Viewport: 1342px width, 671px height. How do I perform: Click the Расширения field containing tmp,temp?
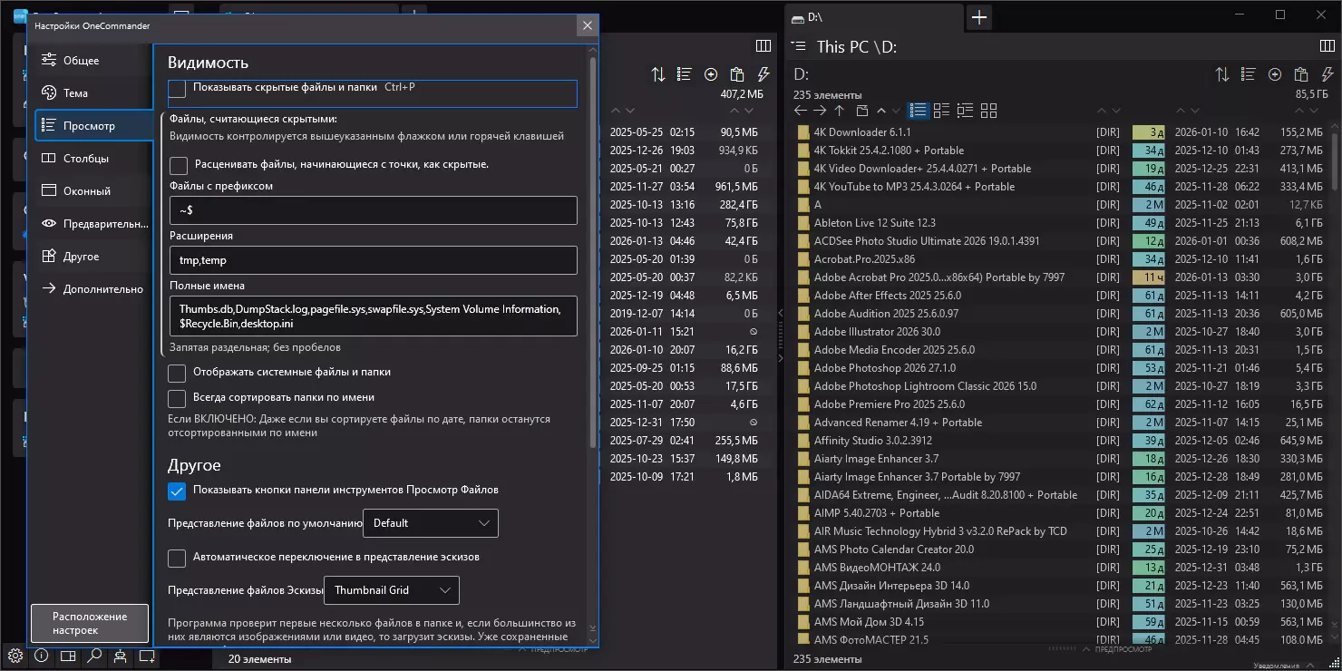pyautogui.click(x=373, y=260)
